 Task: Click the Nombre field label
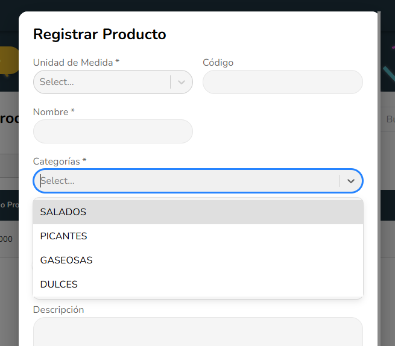[x=54, y=112]
